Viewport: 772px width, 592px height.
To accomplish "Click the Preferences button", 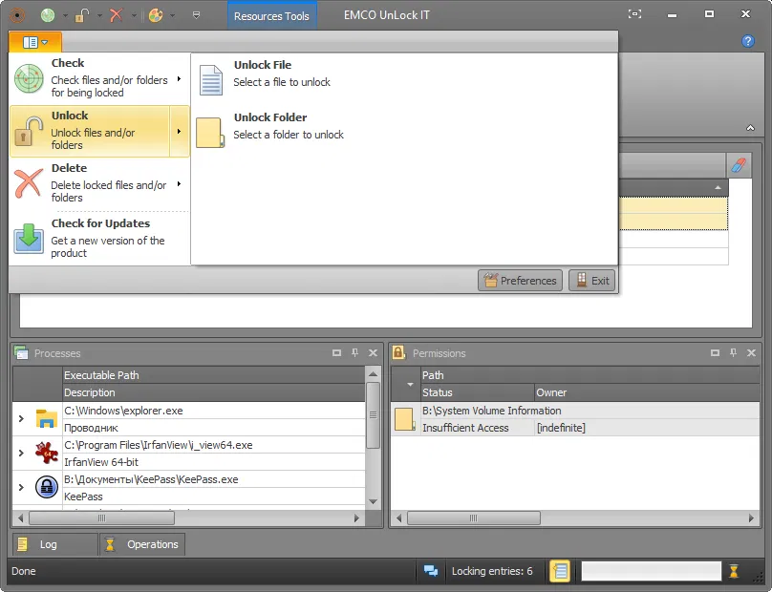I will 520,281.
